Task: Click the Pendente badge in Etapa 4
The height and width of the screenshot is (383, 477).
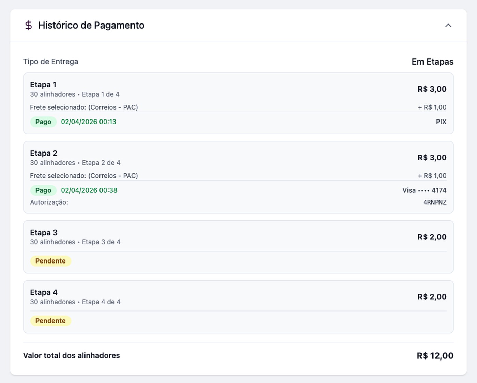Action: [x=50, y=321]
